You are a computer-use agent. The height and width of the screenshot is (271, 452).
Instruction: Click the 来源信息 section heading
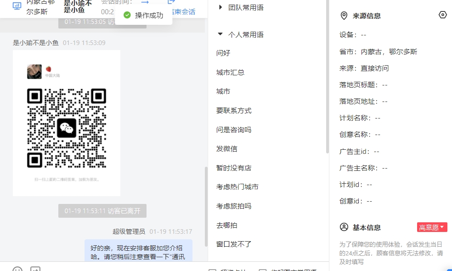click(367, 16)
